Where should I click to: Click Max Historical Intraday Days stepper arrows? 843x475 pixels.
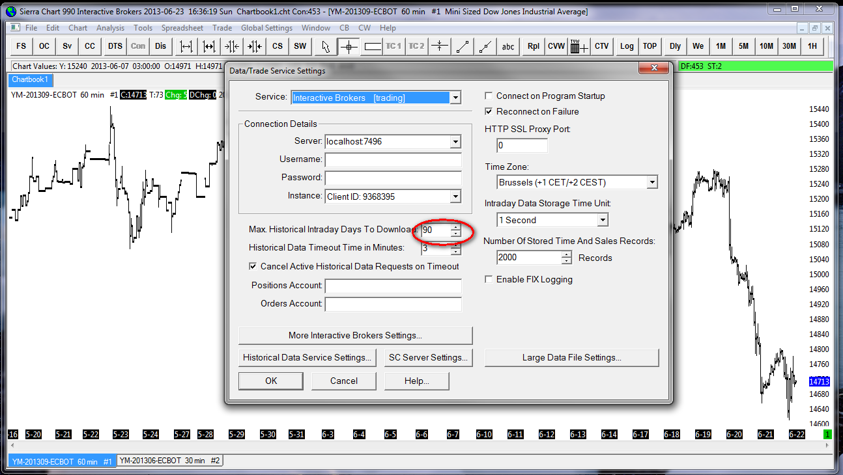(x=456, y=230)
